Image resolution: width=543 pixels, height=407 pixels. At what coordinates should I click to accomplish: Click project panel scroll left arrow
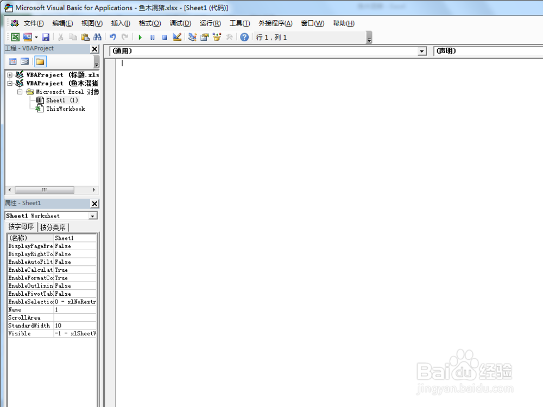coord(9,189)
